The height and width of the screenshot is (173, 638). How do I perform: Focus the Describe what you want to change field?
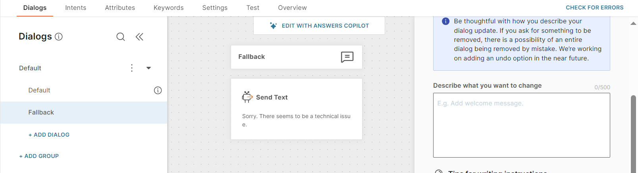[521, 125]
